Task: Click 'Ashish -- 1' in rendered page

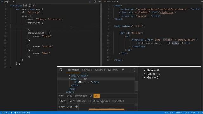Action: tap(153, 74)
